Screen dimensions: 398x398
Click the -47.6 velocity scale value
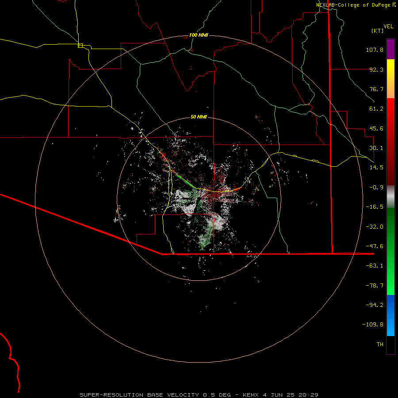[375, 246]
